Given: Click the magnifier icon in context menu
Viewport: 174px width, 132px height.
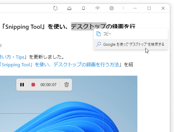Looking at the screenshot, I should (x=98, y=44).
